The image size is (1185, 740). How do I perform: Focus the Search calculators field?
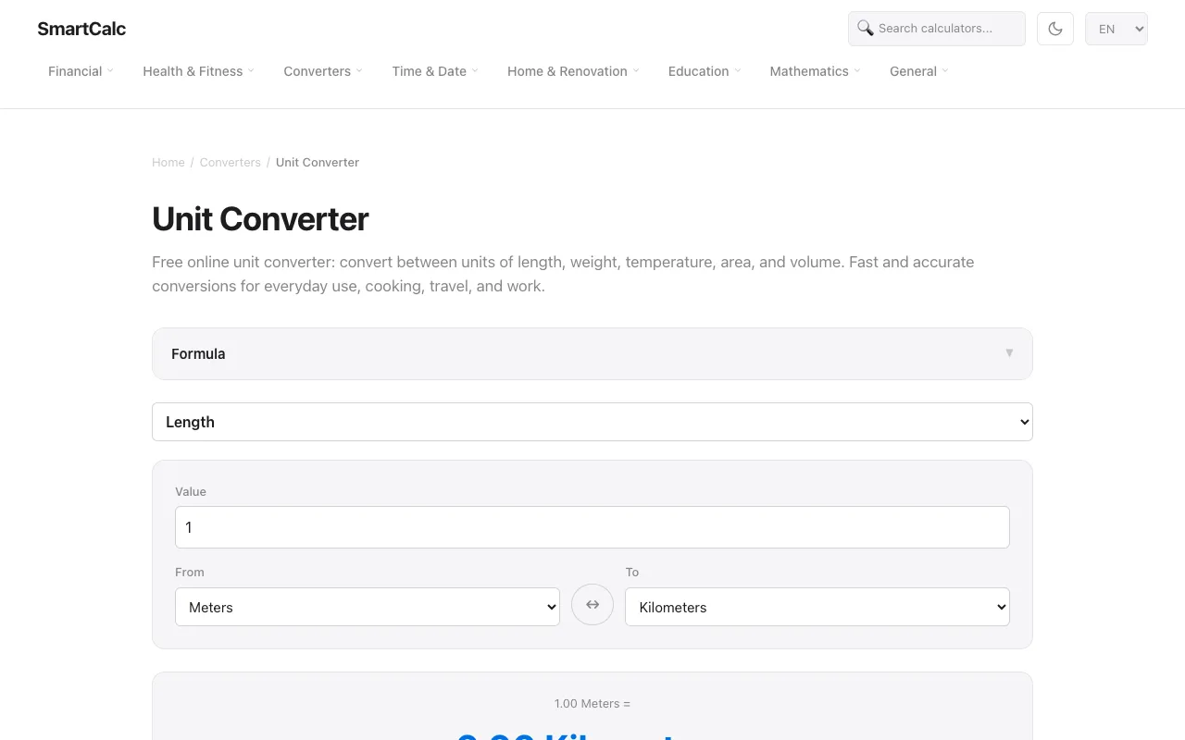tap(937, 29)
